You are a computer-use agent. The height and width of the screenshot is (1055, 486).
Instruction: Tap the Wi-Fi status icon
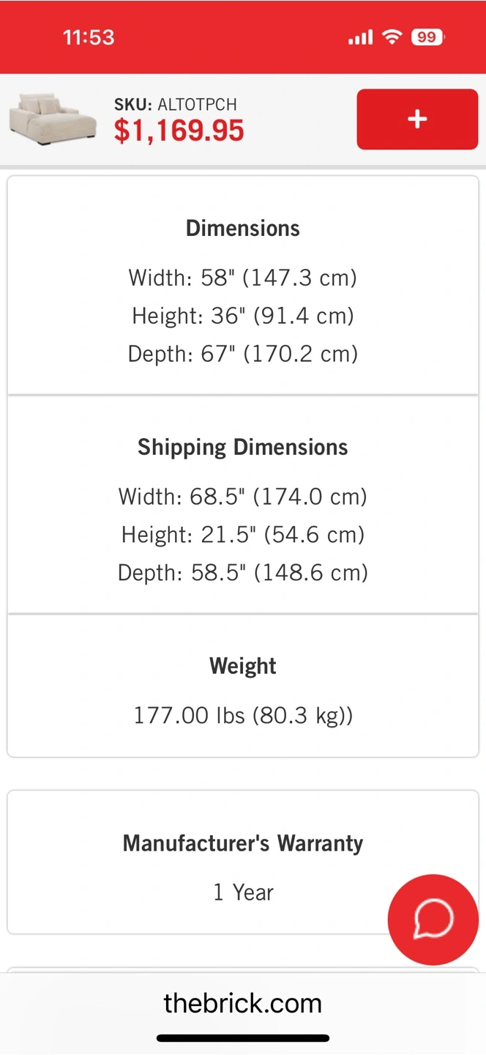[393, 37]
